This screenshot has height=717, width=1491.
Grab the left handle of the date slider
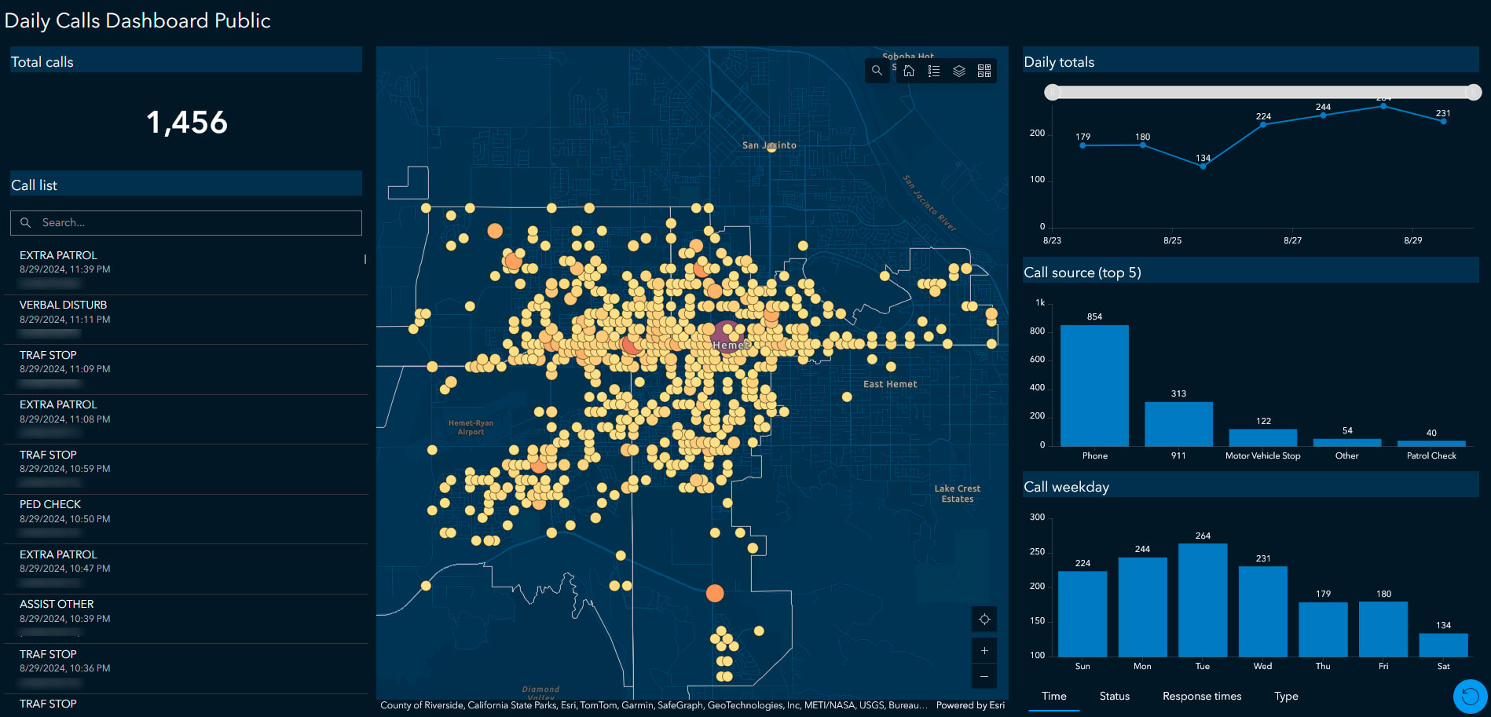tap(1053, 93)
